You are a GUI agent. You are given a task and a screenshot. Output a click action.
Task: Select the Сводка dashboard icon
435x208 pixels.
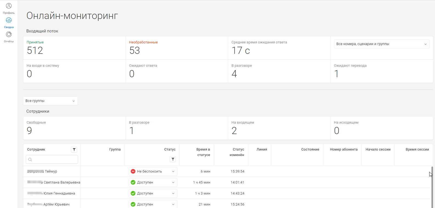click(9, 20)
